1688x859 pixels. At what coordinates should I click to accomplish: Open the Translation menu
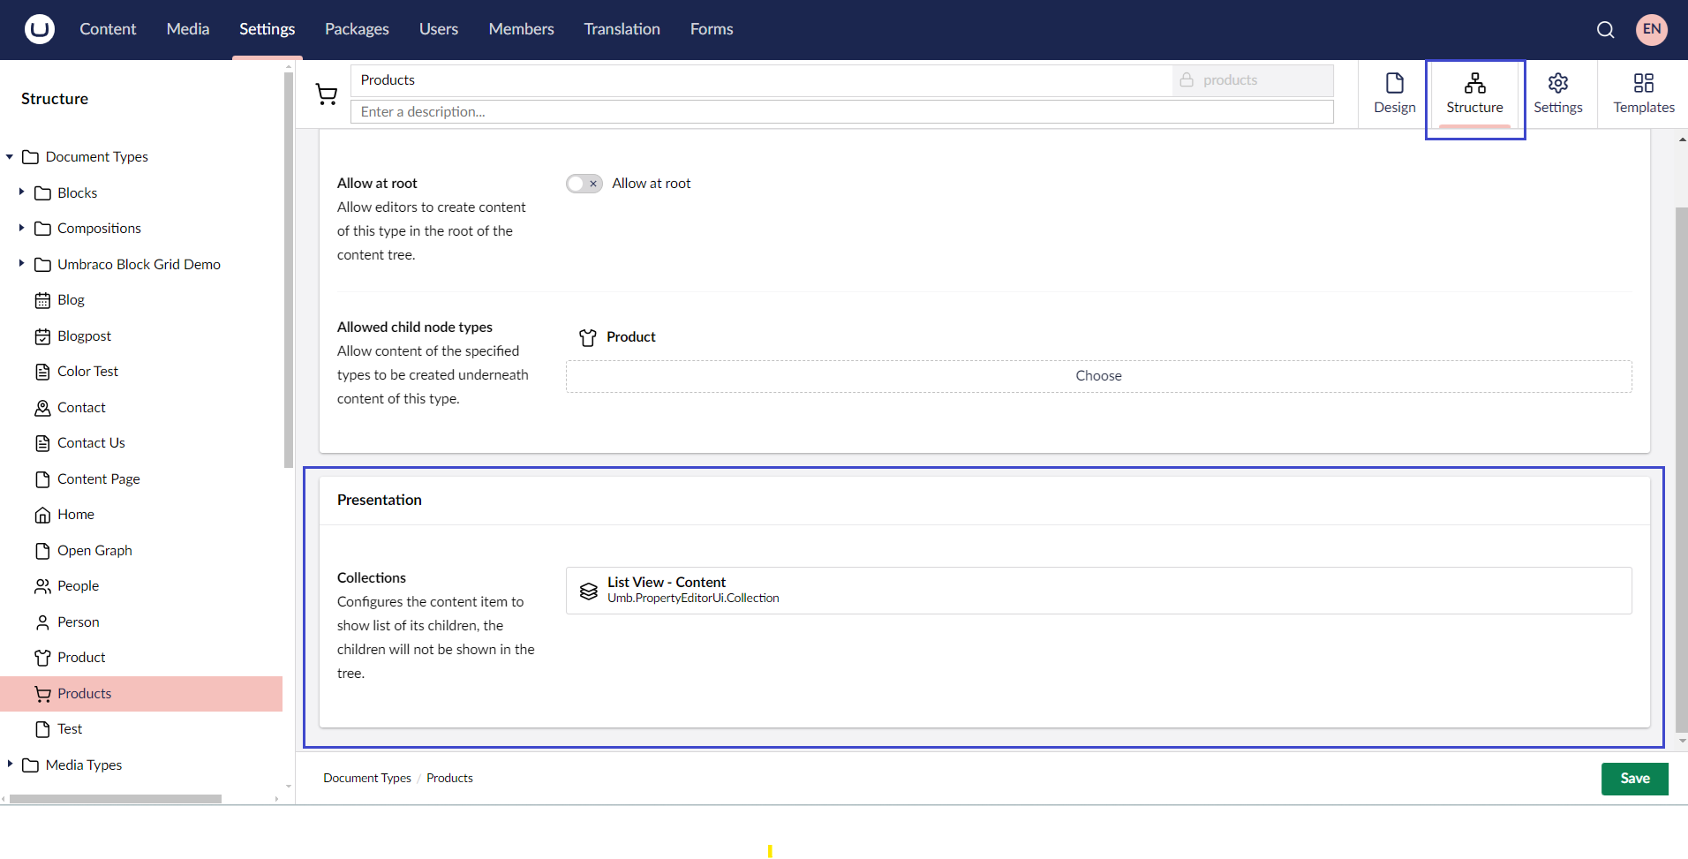click(622, 29)
